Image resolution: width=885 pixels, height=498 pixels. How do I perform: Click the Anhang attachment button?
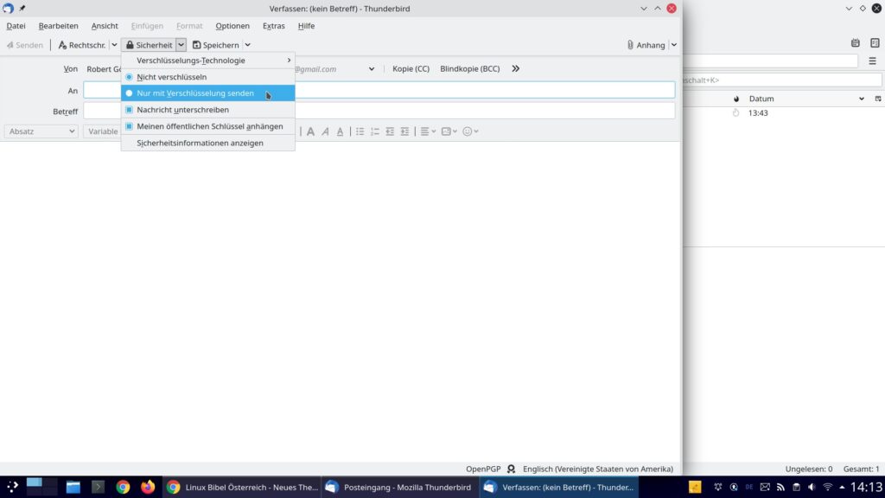(x=646, y=45)
